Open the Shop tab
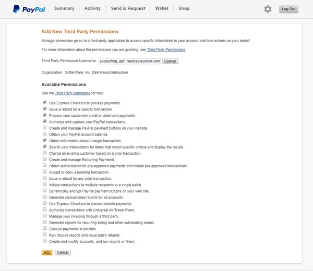Image resolution: width=313 pixels, height=271 pixels. 184,8
